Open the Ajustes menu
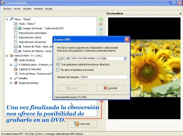 coord(27,9)
